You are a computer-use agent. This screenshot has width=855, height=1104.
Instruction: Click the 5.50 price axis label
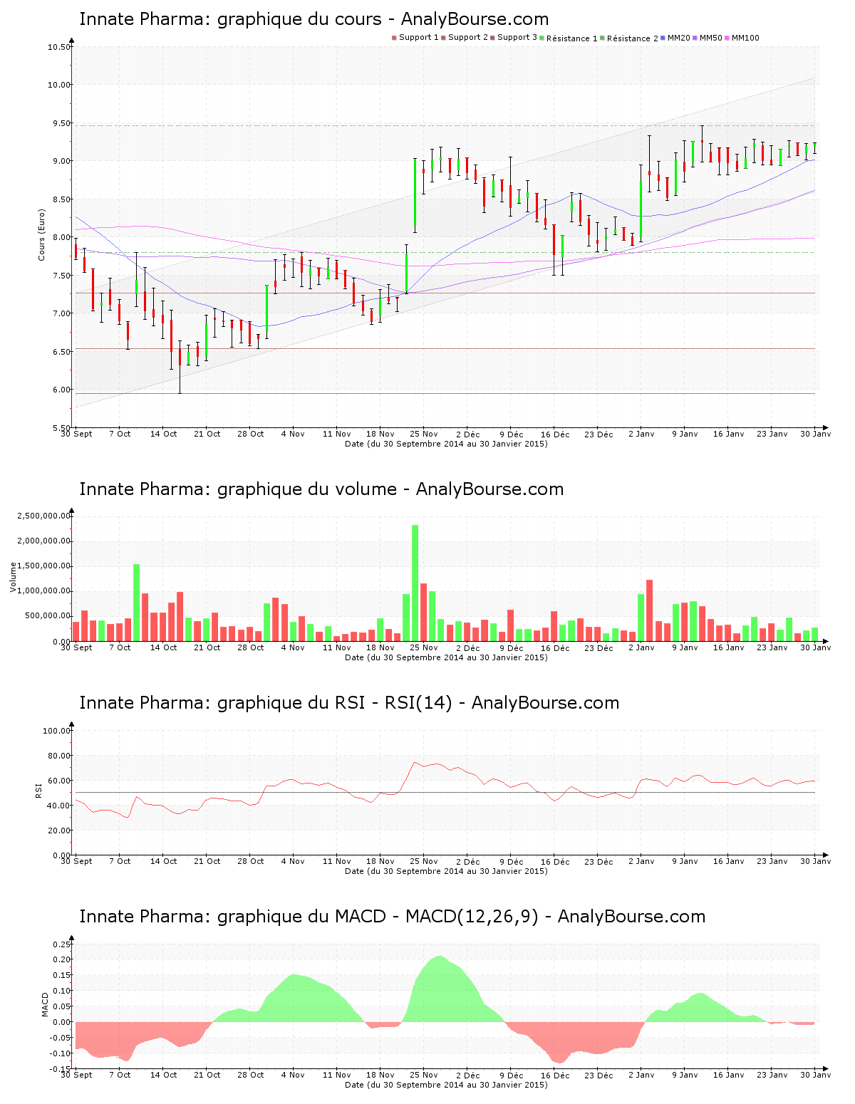tap(61, 428)
